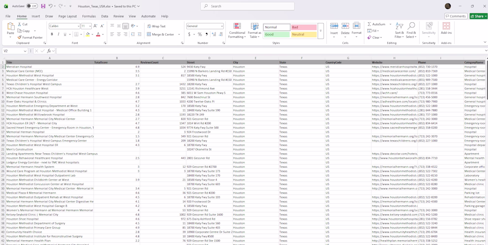Click the Delete cells icon

(x=345, y=26)
